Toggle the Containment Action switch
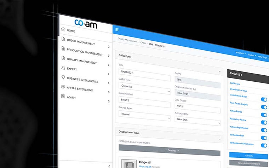 coord(264,100)
